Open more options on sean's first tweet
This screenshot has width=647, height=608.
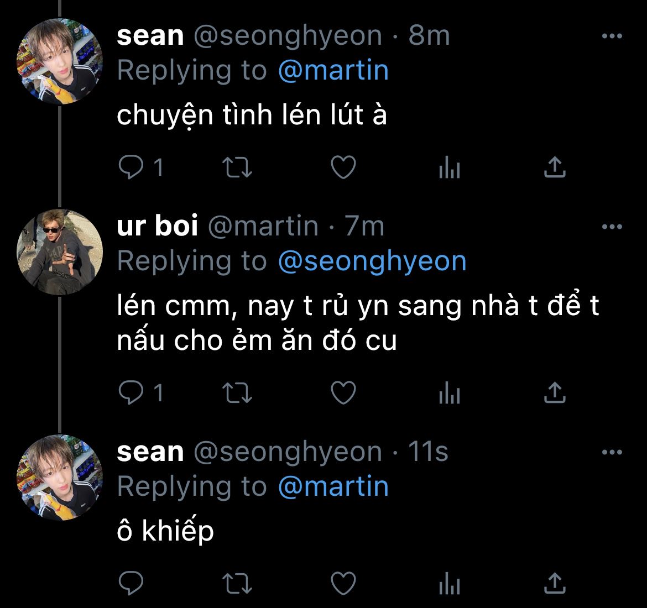point(612,37)
